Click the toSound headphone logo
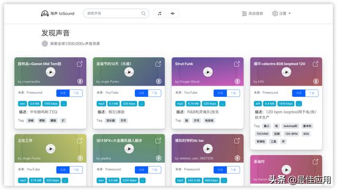Viewport: 337px width, 190px height. pos(45,14)
